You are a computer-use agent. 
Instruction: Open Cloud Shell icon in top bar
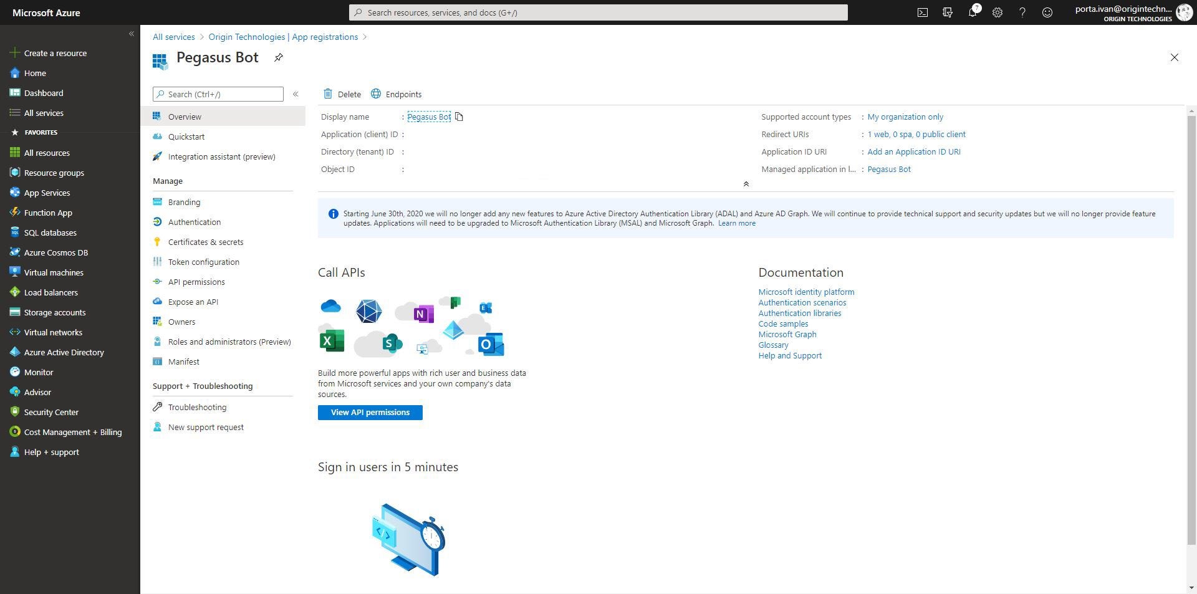[x=923, y=12]
